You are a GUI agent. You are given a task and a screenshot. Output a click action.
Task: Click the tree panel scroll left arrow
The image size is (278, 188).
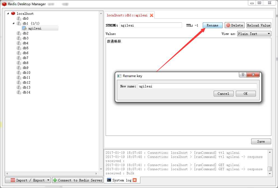[7, 174]
